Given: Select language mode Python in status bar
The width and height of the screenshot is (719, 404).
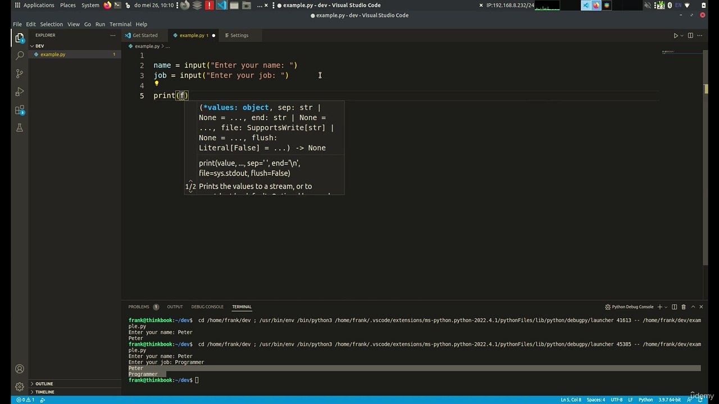Looking at the screenshot, I should [x=645, y=400].
